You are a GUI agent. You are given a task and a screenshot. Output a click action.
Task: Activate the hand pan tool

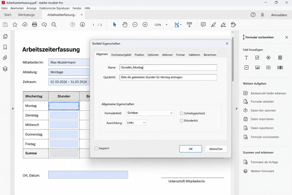tap(125, 25)
